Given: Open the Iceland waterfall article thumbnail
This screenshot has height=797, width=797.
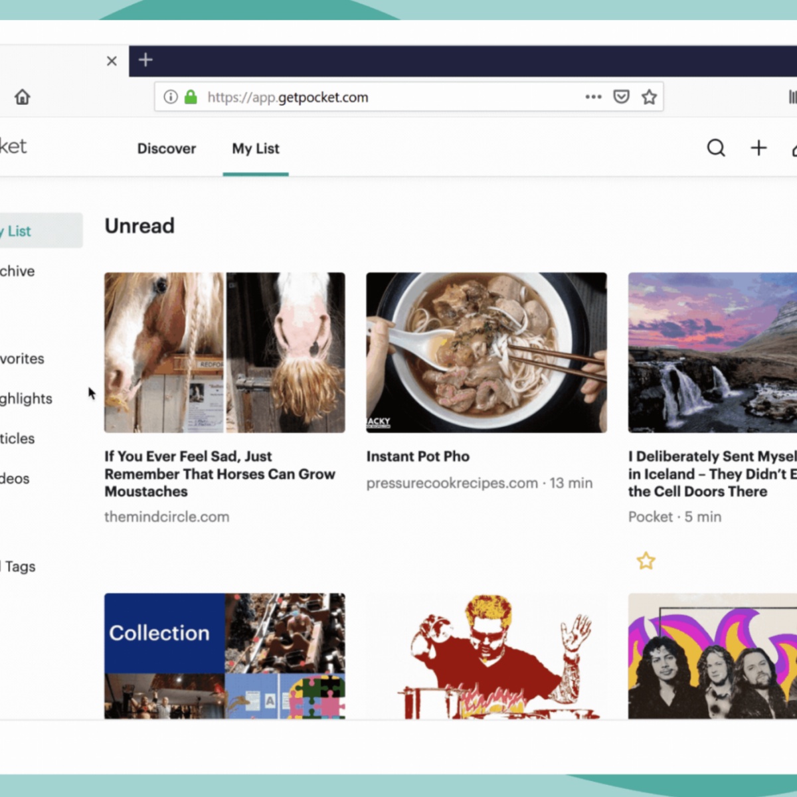Looking at the screenshot, I should (713, 353).
